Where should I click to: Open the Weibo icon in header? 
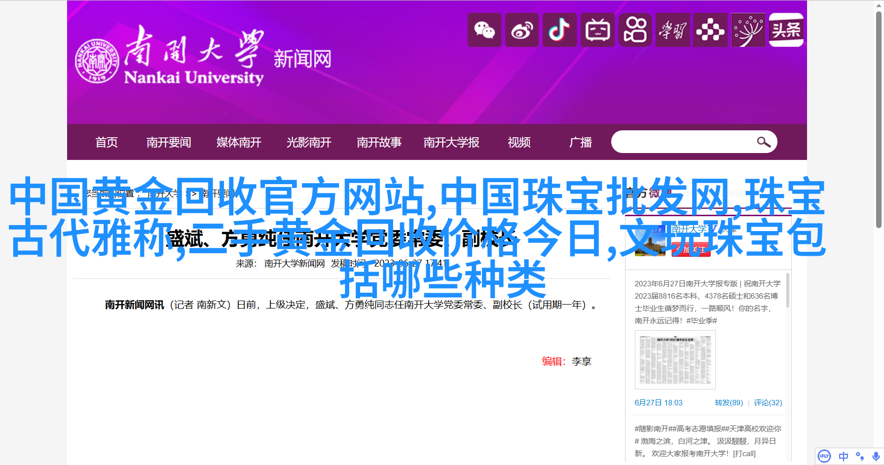522,30
